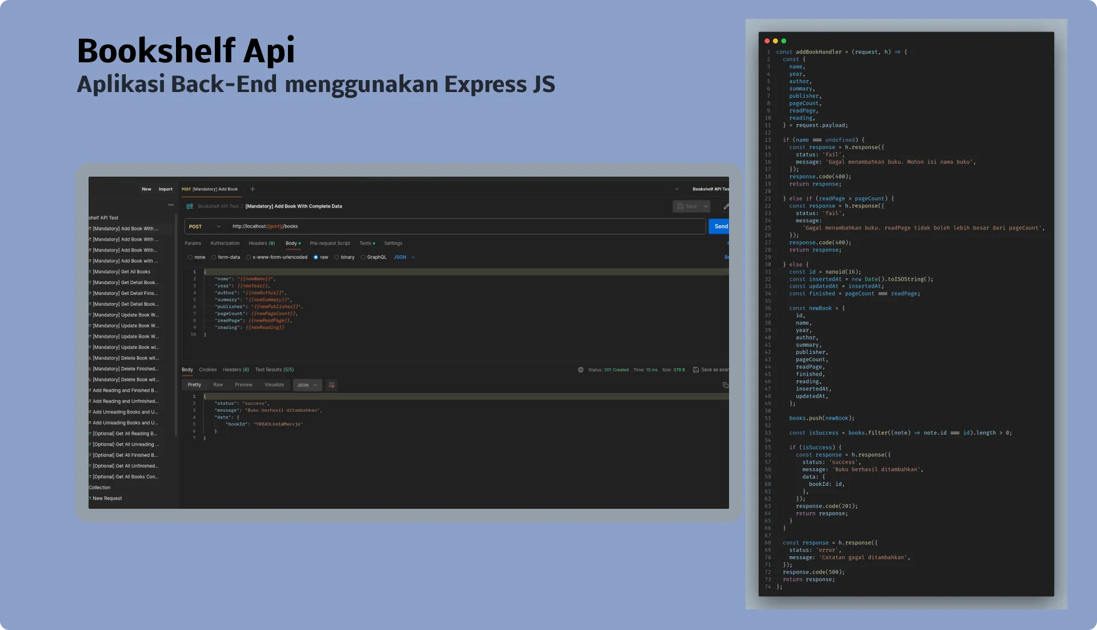Open Add Reading and Finished B... request

(x=125, y=390)
